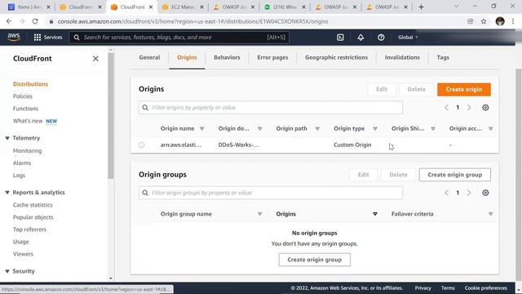522x294 pixels.
Task: Focus the Filter origins search field
Action: click(x=271, y=108)
